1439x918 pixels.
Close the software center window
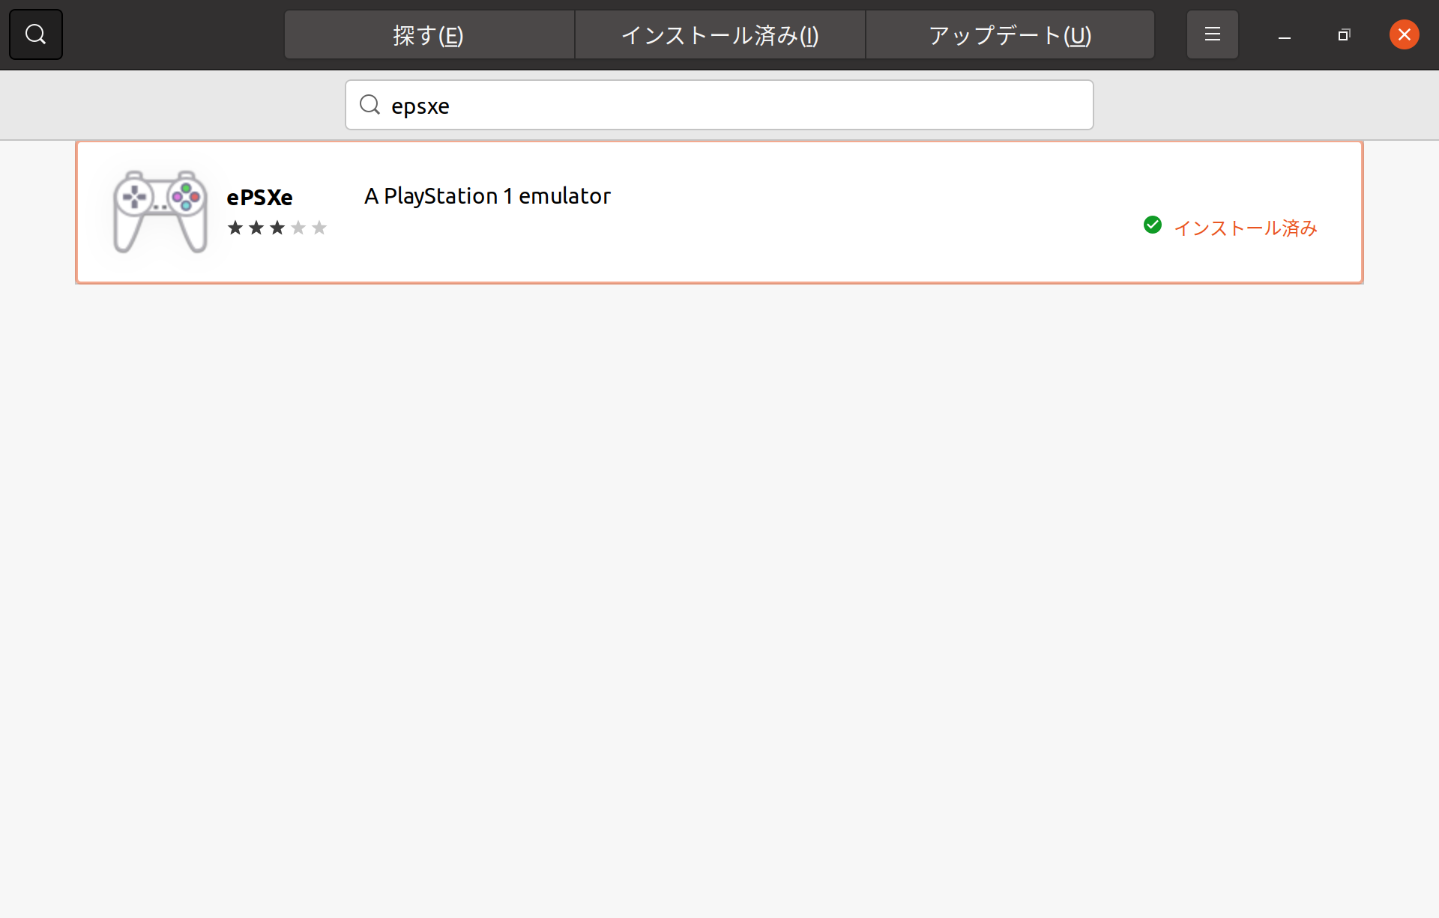tap(1404, 34)
